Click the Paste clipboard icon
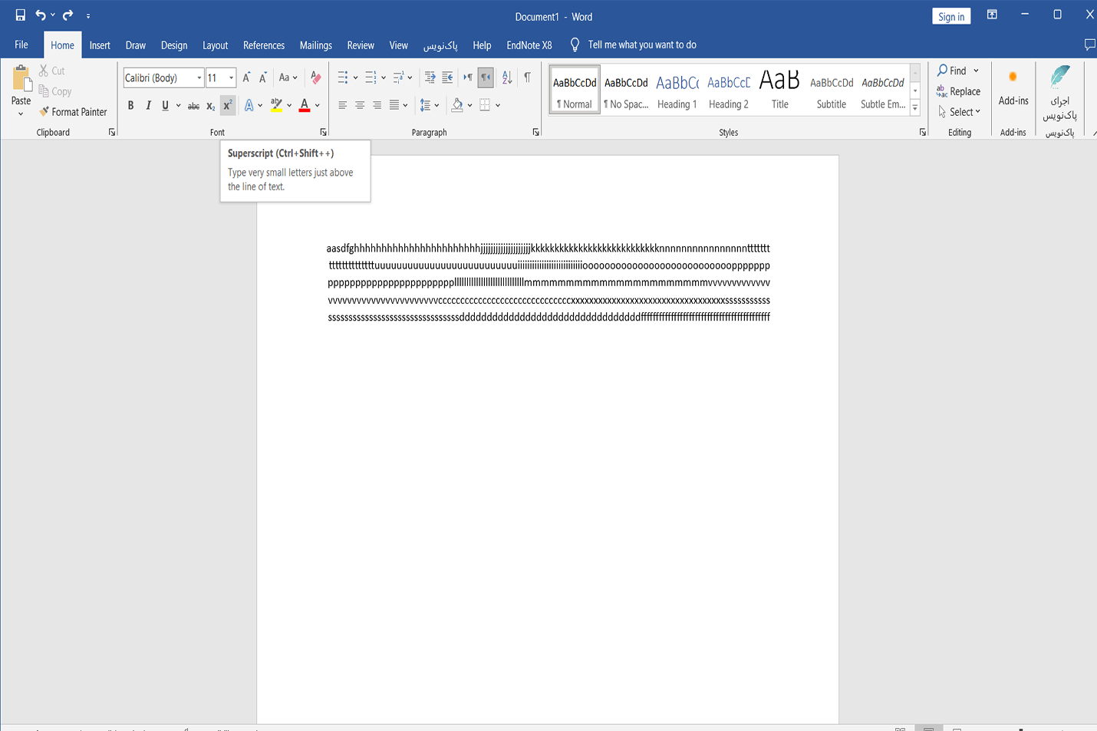 (21, 79)
